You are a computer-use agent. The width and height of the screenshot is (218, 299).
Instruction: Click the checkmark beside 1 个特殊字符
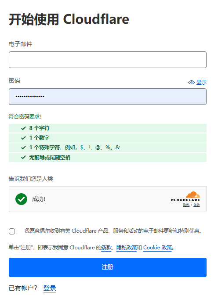[x=23, y=148]
